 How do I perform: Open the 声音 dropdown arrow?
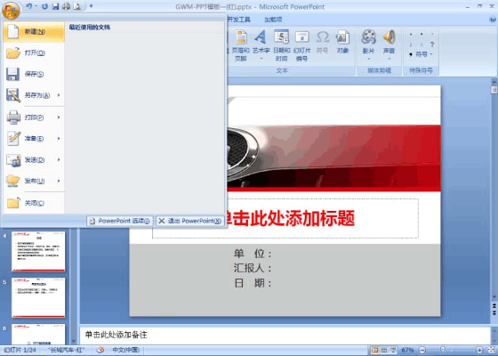[x=390, y=59]
